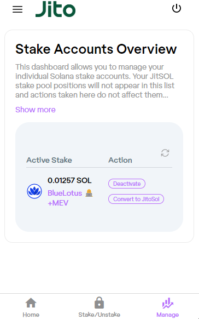This screenshot has width=199, height=319.
Task: Click the Active Stake column header
Action: coord(49,160)
